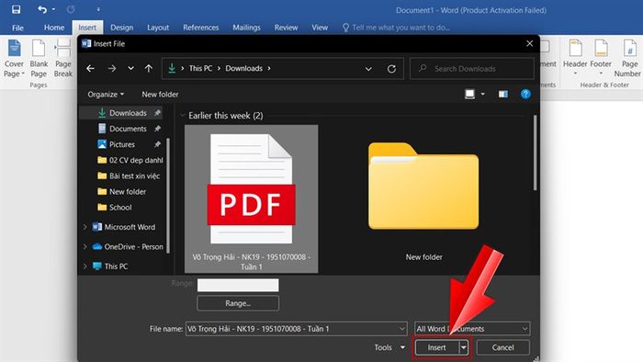Select This PC in the navigation pane
Viewport: 643px width, 362px height.
[110, 266]
